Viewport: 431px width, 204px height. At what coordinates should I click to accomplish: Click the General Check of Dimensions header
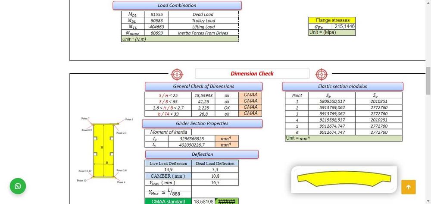[x=203, y=86]
